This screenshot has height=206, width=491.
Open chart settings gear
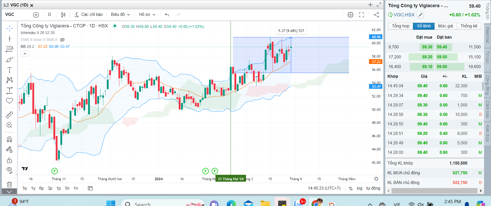[x=351, y=15]
